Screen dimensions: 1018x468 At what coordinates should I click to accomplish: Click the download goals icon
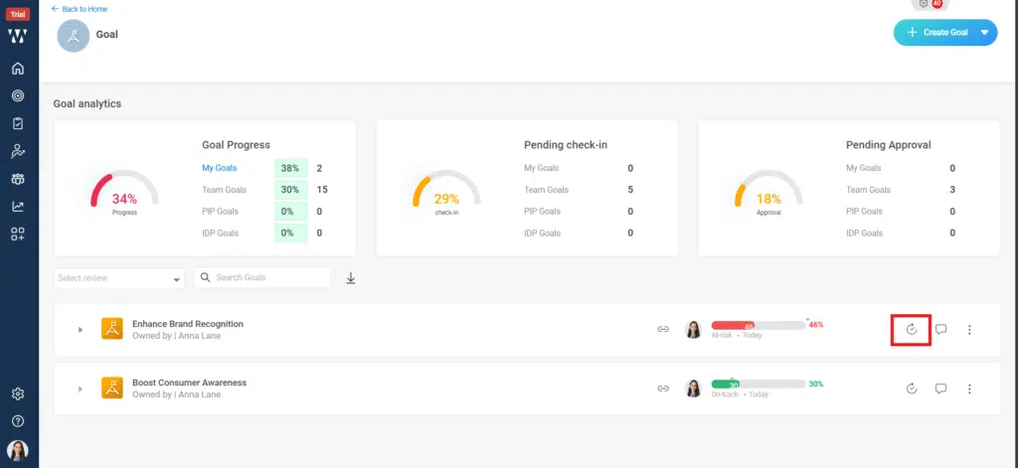click(351, 278)
